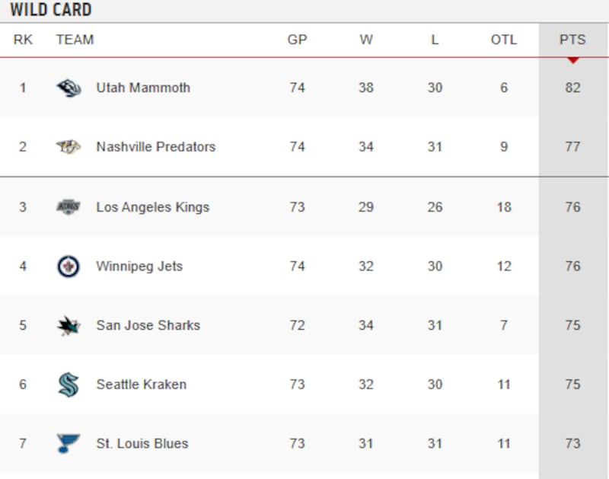The height and width of the screenshot is (479, 609).
Task: Click the red sort arrow under PTS
Action: click(x=573, y=60)
